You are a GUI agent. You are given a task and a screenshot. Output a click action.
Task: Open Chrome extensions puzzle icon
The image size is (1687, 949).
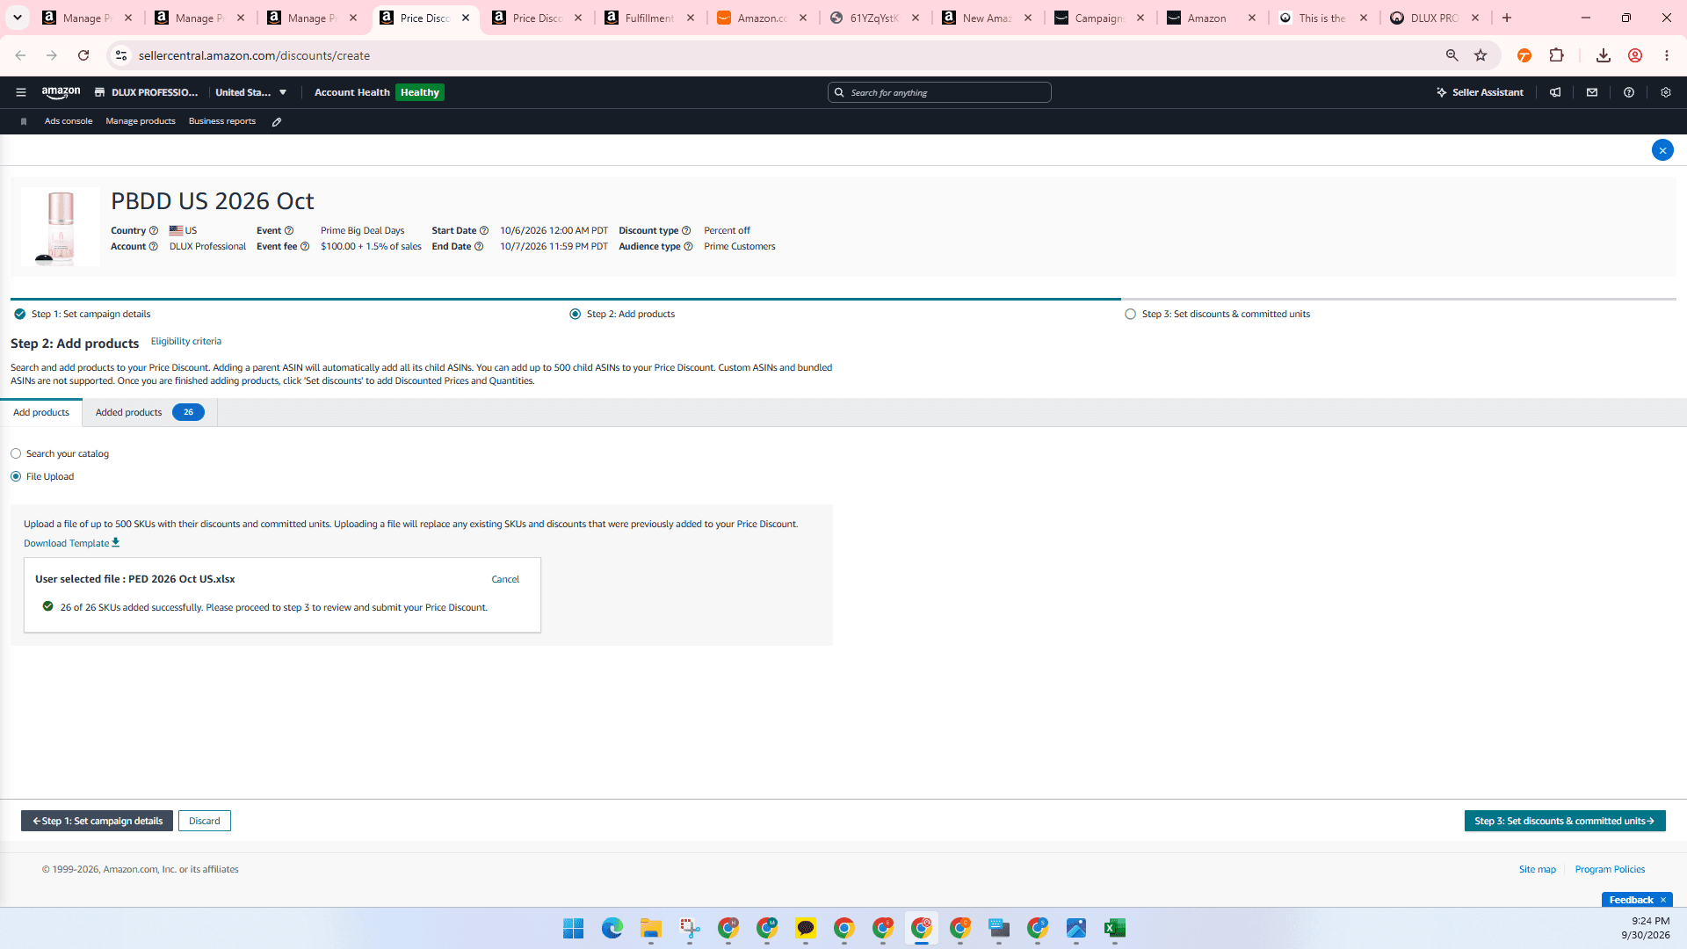(1556, 55)
